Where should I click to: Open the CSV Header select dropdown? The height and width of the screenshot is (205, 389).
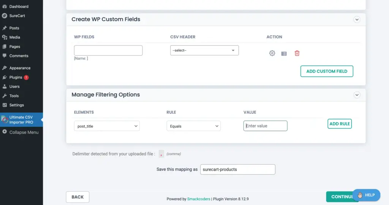pos(204,51)
